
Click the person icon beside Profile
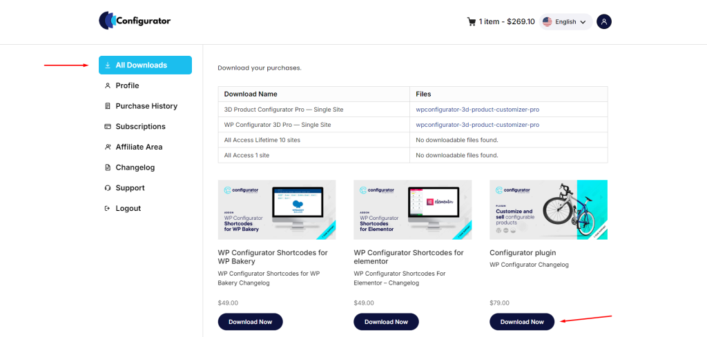coord(107,85)
